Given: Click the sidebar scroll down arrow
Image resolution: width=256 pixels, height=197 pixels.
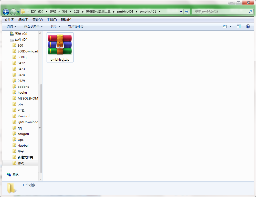Looking at the screenshot, I should (40, 179).
